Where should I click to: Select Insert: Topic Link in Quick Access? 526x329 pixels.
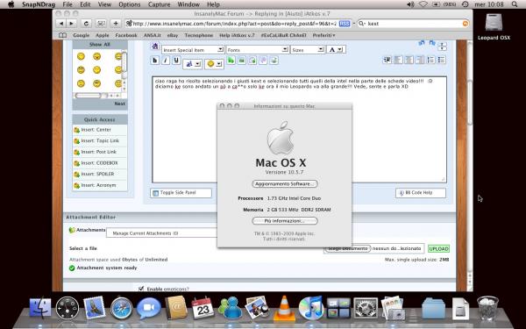100,140
